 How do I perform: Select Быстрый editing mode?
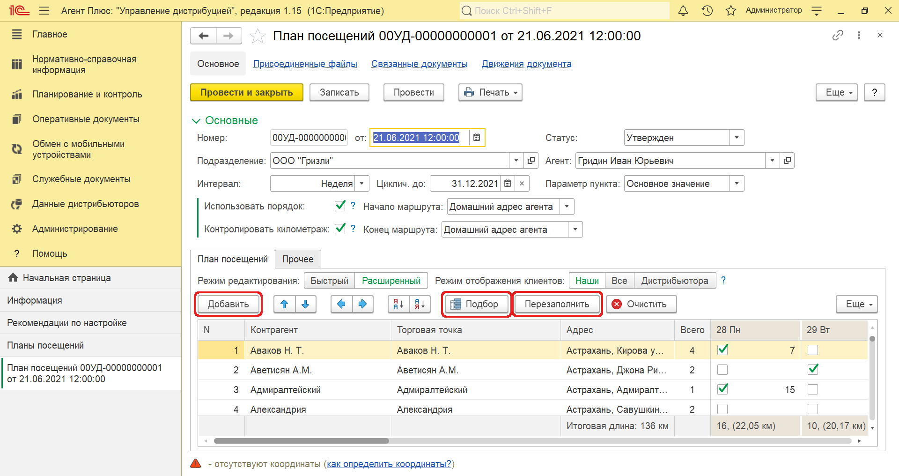coord(329,281)
